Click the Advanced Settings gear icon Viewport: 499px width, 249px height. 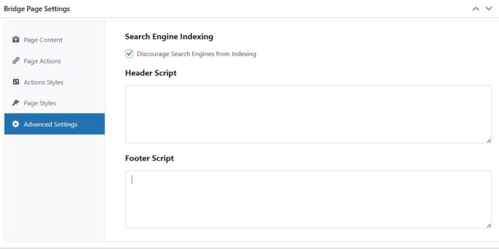click(16, 124)
